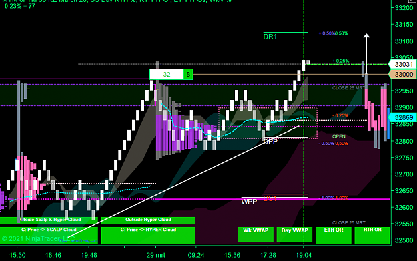
Task: Click the DPP pivot label
Action: 270,142
